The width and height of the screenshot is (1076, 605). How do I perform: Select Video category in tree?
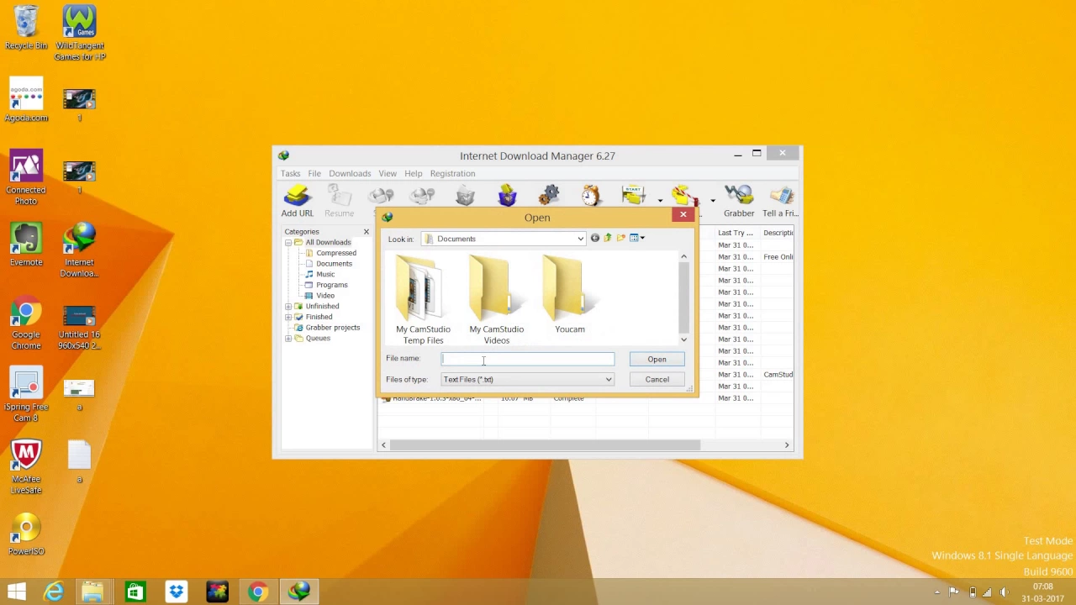pos(324,296)
